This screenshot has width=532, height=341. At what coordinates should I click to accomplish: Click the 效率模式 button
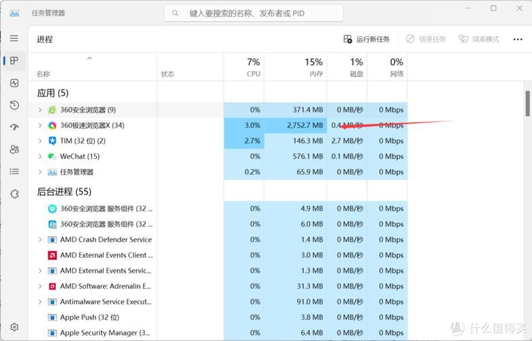tap(479, 40)
